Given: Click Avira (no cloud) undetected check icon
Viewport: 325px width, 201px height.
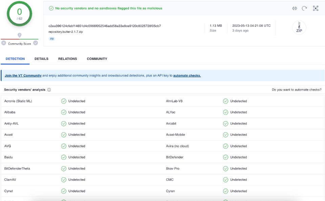Looking at the screenshot, I should (x=225, y=146).
